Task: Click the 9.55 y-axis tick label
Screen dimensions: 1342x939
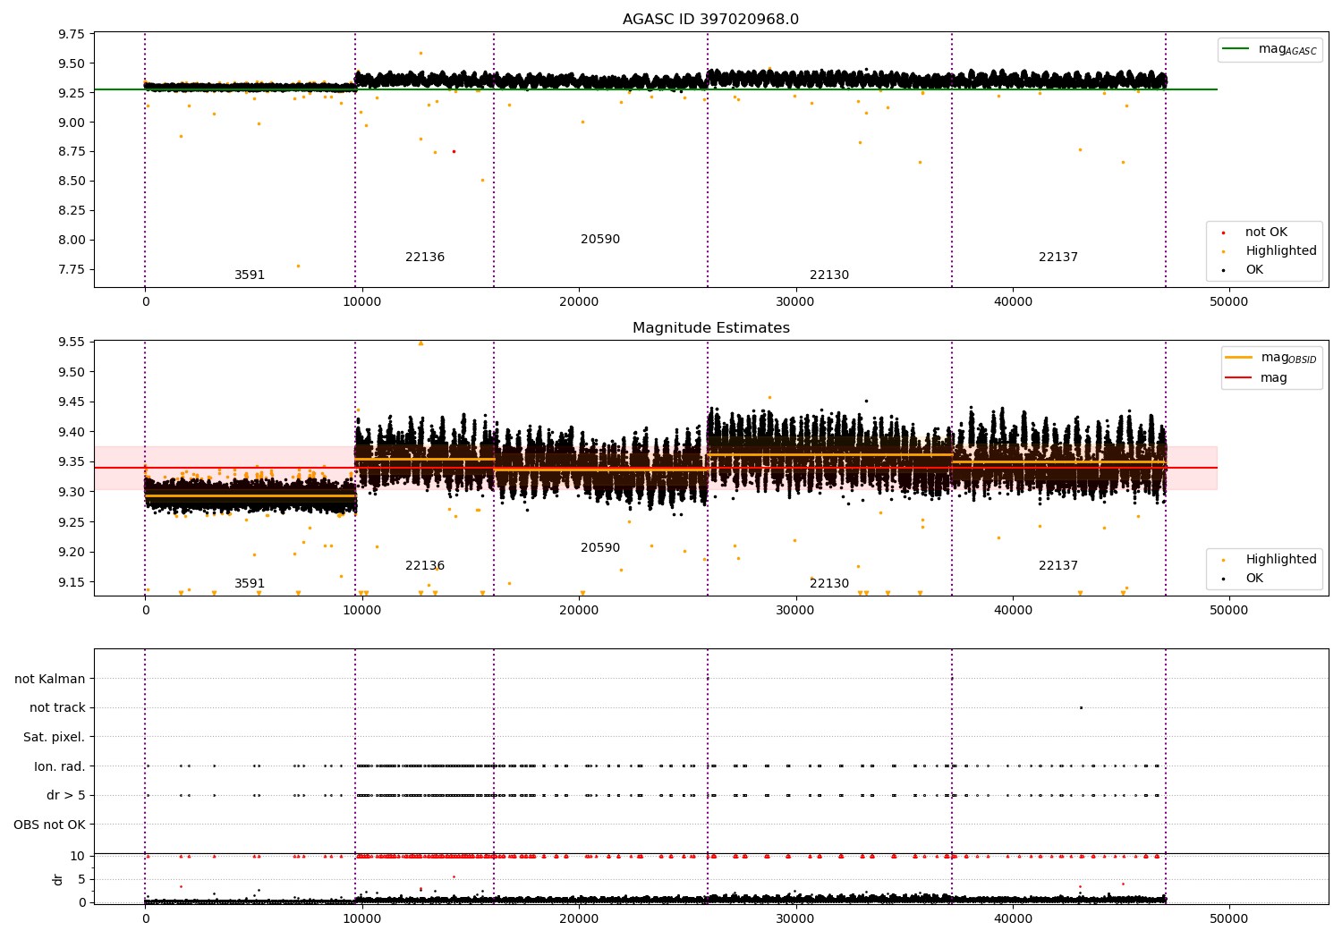Action: (x=72, y=343)
